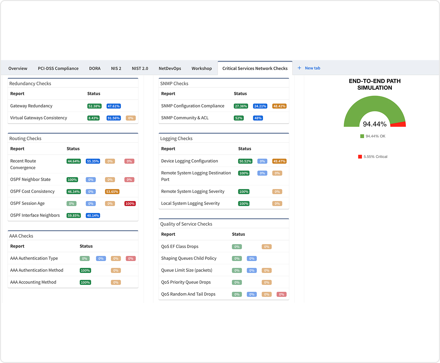Click the blue 91.56% Virtual Gateways Consistency badge
Image resolution: width=440 pixels, height=363 pixels.
point(113,118)
